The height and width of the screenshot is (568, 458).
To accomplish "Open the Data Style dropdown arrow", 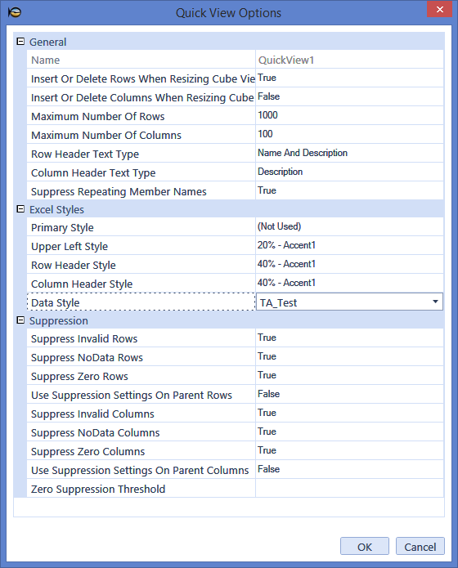I will 435,302.
